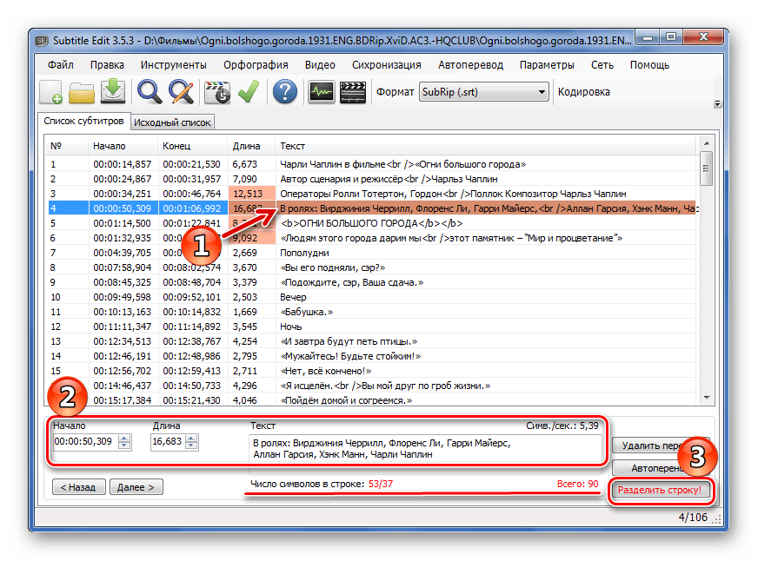758x561 pixels.
Task: Click the Find magnifier icon
Action: click(150, 91)
